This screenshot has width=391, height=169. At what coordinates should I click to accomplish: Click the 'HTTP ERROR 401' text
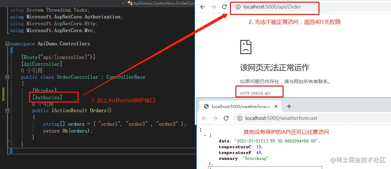tap(255, 94)
